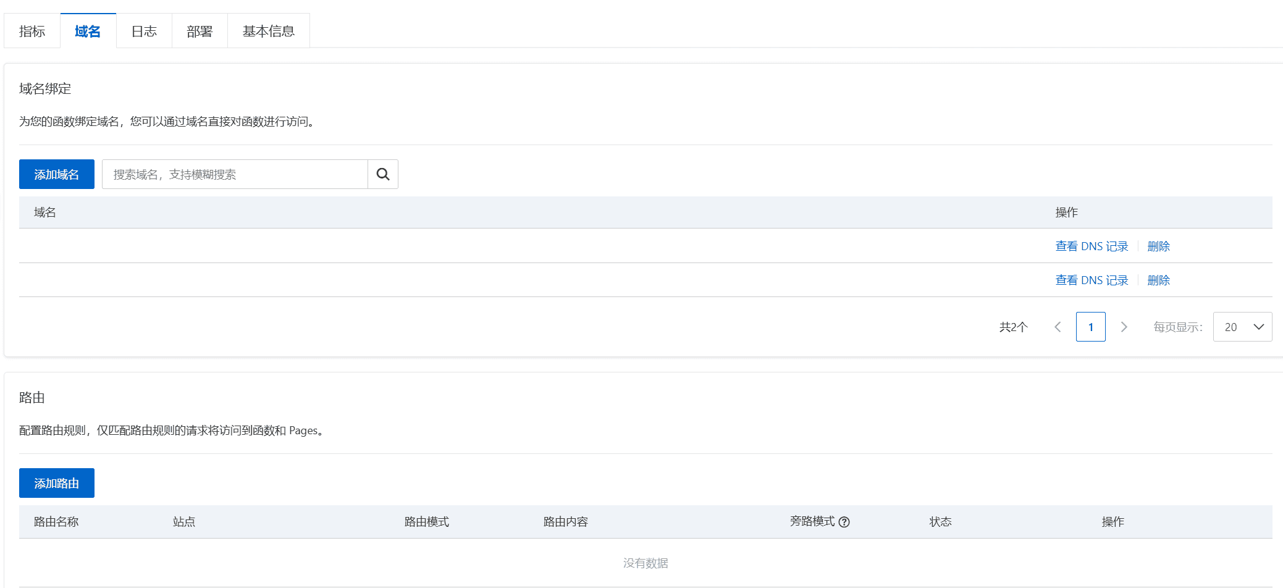This screenshot has height=588, width=1283.
Task: Click the search magnifier icon
Action: click(382, 174)
